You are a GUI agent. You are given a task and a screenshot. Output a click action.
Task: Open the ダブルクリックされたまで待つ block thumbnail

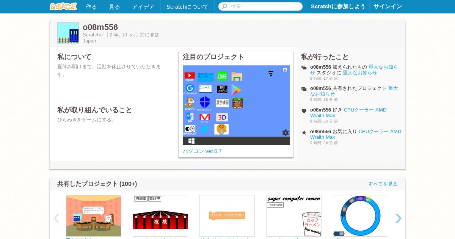pyautogui.click(x=227, y=216)
